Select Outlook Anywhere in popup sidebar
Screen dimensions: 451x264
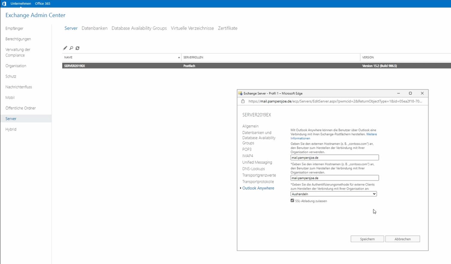pyautogui.click(x=258, y=188)
